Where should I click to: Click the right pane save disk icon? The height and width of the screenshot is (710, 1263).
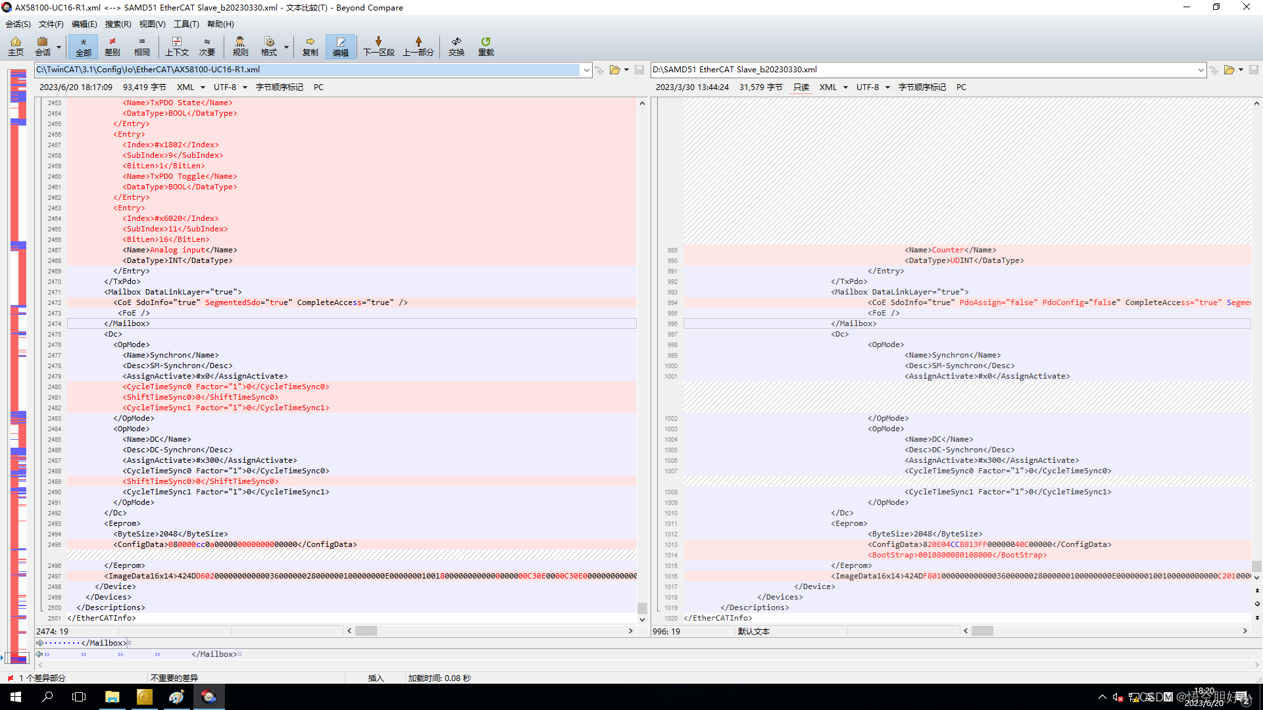1254,70
